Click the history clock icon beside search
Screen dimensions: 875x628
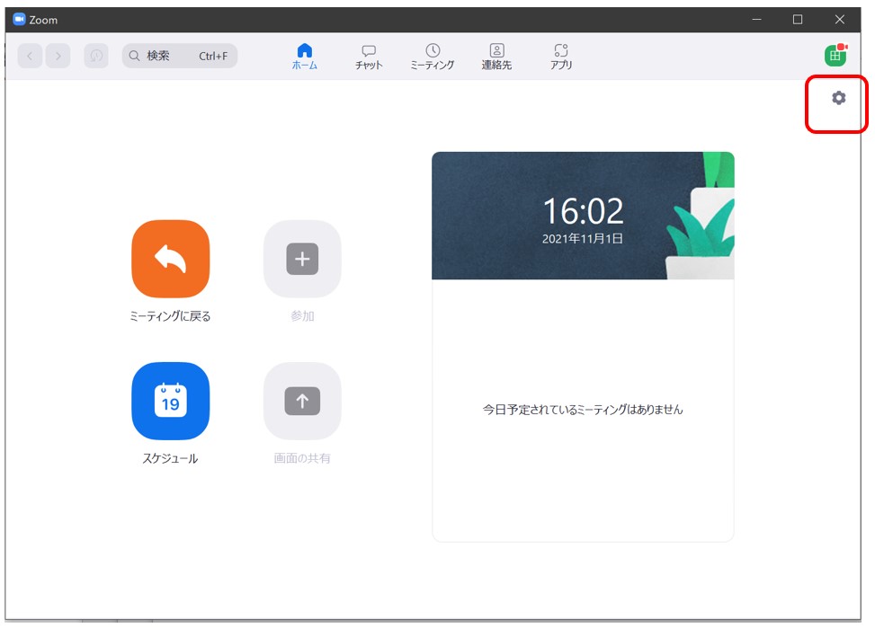coord(96,56)
